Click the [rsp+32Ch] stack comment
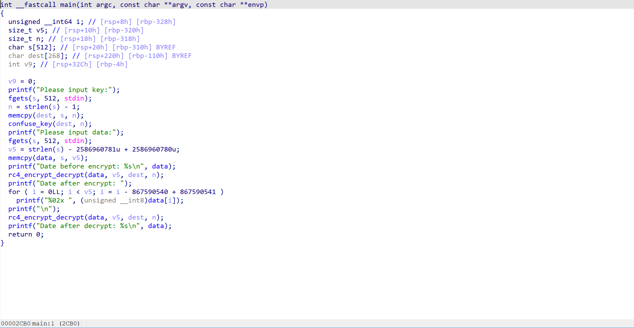Viewport: 634px width, 328px height. click(72, 64)
